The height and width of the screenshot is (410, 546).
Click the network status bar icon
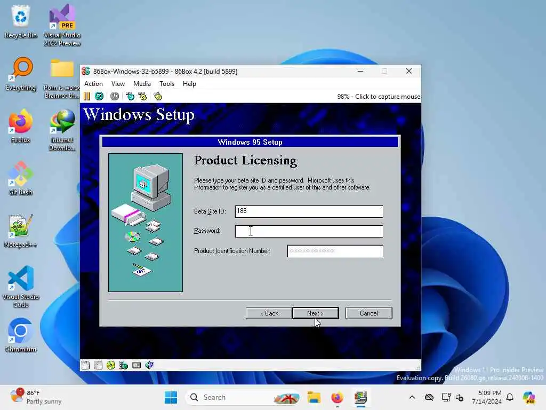coord(124,365)
